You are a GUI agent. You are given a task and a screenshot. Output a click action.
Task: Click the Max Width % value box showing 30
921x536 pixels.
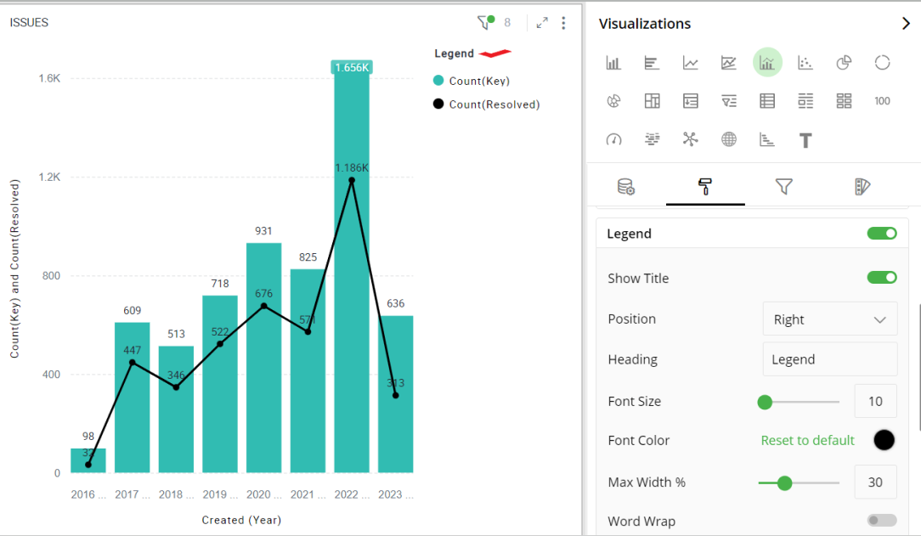(875, 482)
